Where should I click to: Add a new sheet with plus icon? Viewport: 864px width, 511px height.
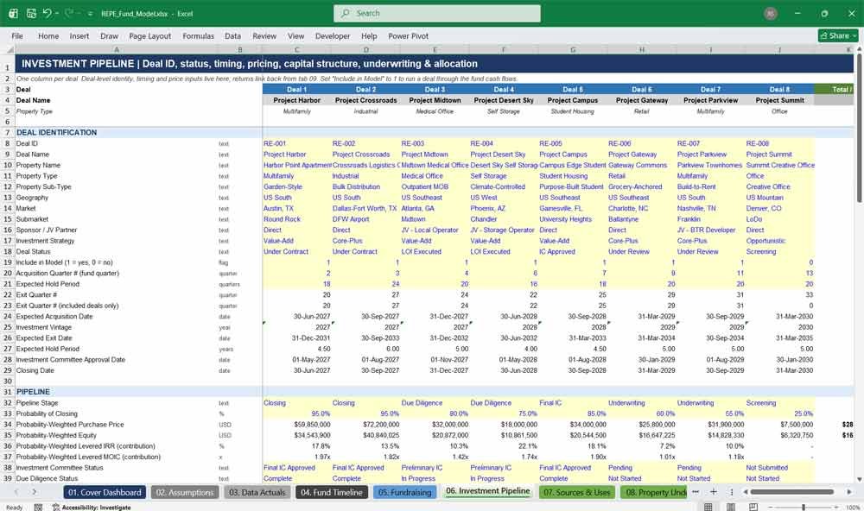(713, 492)
